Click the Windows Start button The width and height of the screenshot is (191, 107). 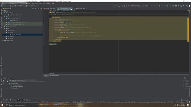pyautogui.click(x=2, y=105)
